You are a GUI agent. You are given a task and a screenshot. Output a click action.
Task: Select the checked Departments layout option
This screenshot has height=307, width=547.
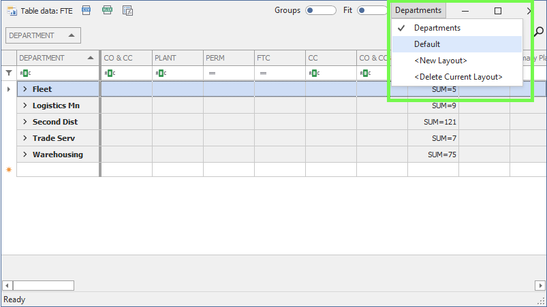[437, 28]
